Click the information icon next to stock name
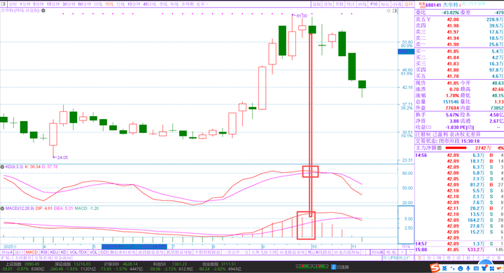Screen dimensions: 504x273 (x=460, y=4)
